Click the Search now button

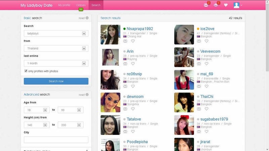56,81
